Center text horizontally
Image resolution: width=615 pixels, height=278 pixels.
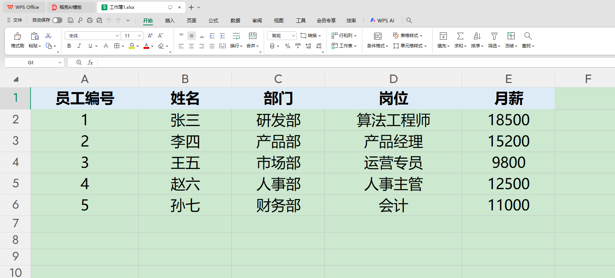[x=192, y=46]
